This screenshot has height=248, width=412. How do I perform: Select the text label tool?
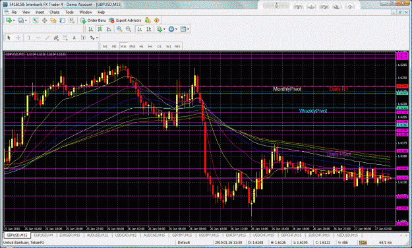[83, 38]
